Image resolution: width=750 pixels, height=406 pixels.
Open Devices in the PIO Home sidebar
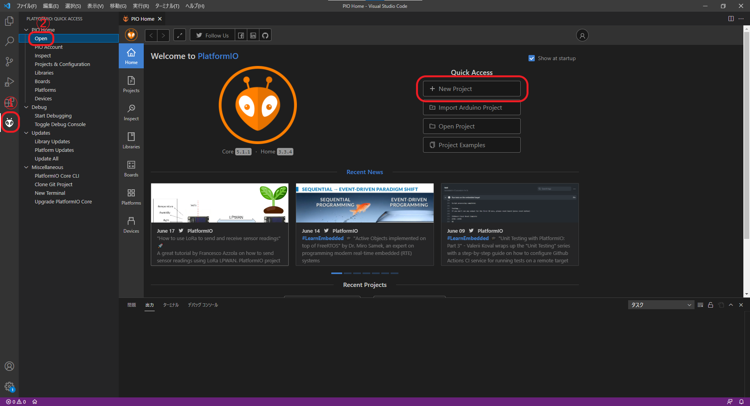(x=131, y=225)
